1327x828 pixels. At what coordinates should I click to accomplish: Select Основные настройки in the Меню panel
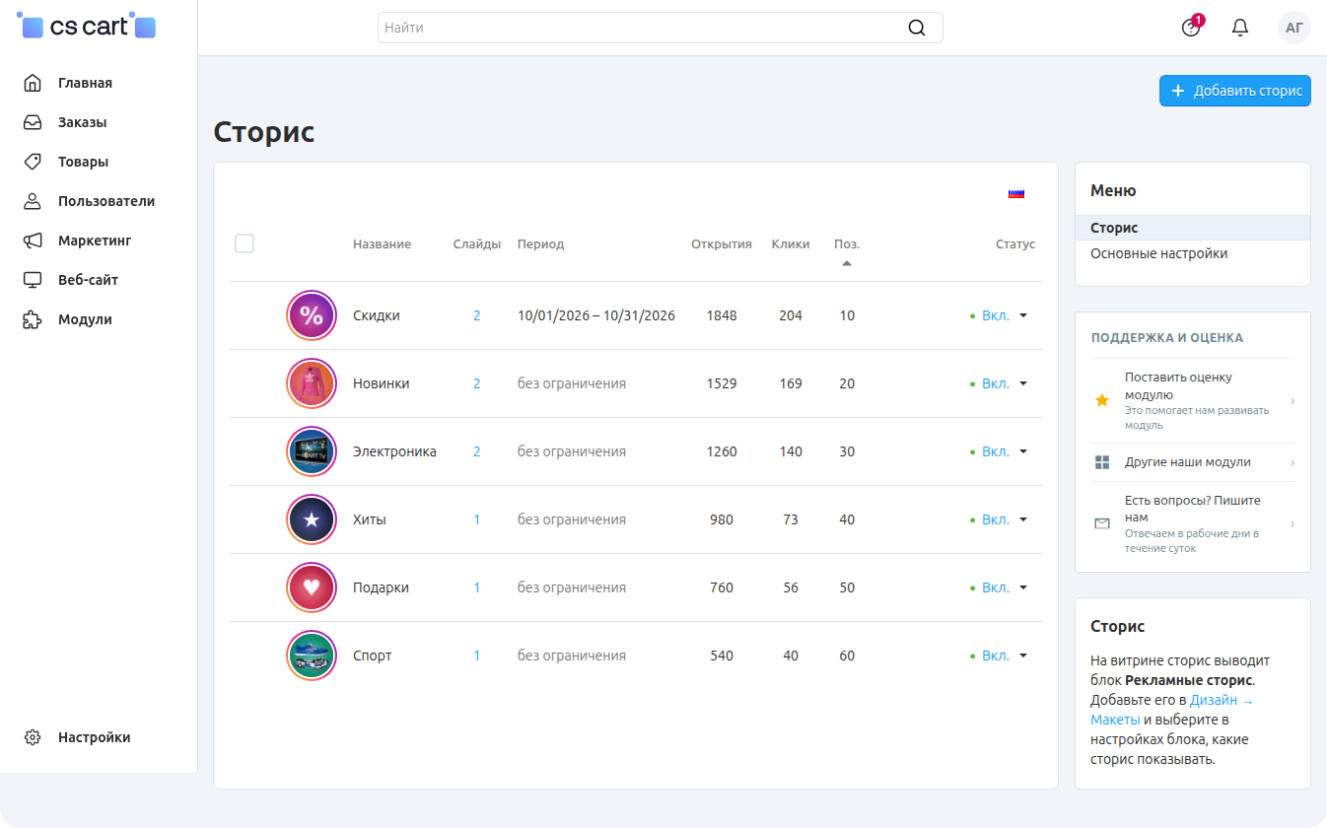tap(1159, 253)
